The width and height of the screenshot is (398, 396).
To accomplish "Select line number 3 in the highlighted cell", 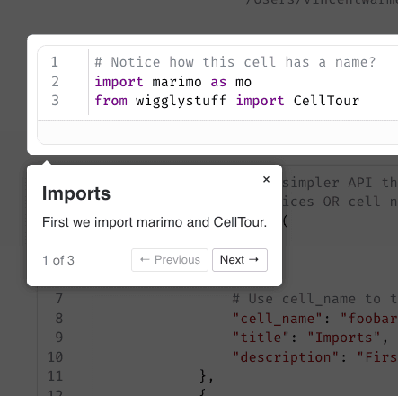I will (x=55, y=101).
